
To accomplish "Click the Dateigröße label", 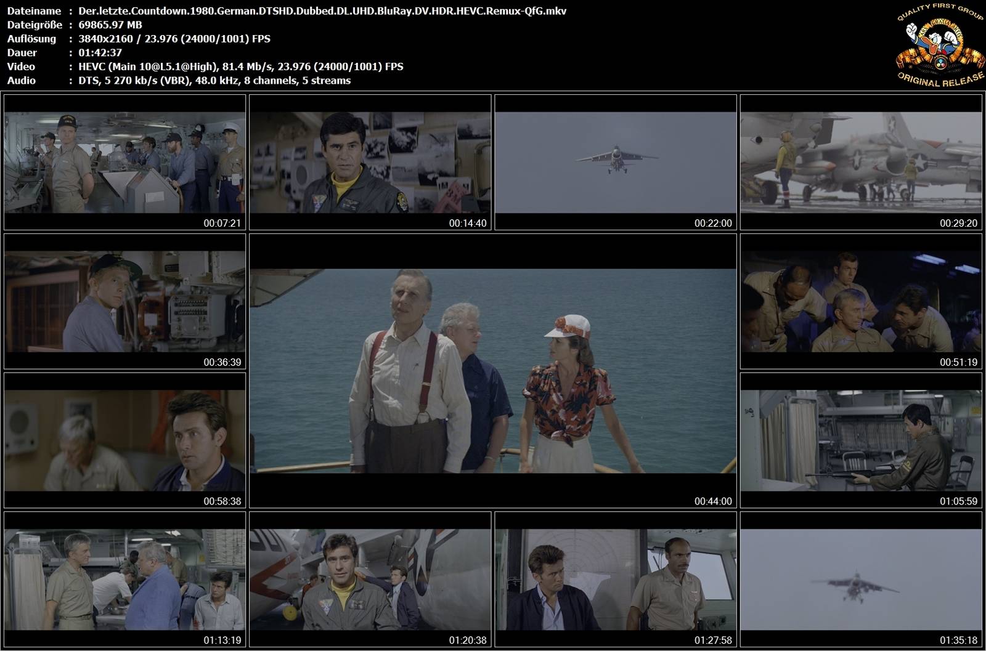I will [x=35, y=25].
